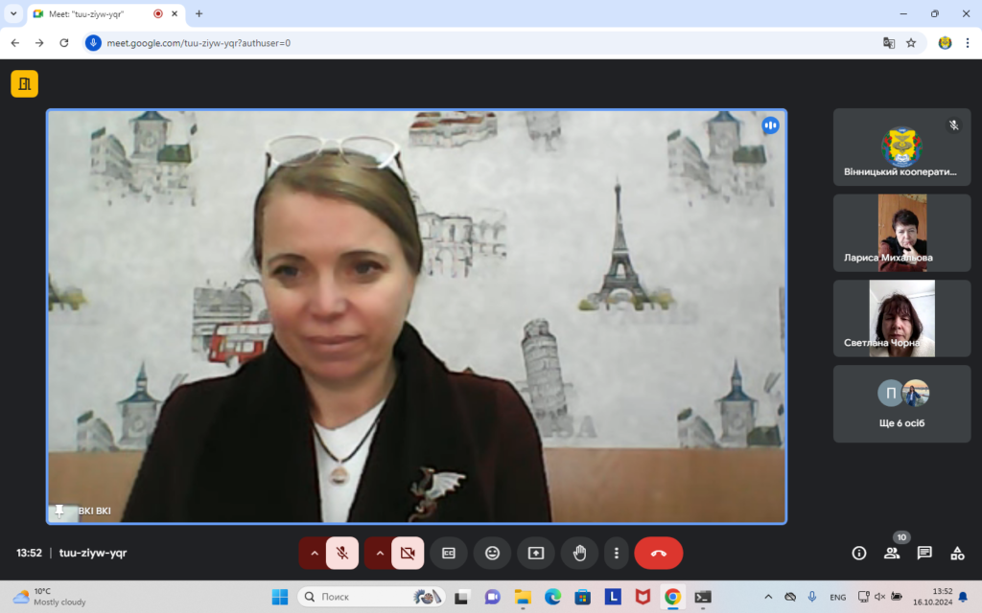982x613 pixels.
Task: Click the red Leave call button
Action: coord(658,553)
